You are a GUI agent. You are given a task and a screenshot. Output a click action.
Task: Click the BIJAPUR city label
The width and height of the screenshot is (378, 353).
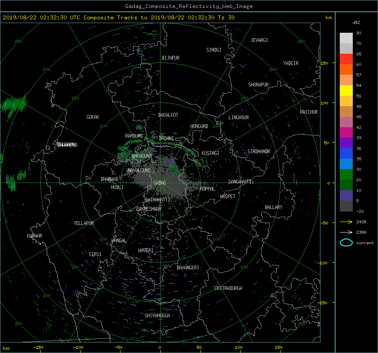171,58
